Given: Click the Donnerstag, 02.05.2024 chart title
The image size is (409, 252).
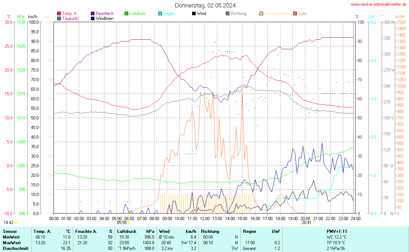Looking at the screenshot, I should 205,5.
